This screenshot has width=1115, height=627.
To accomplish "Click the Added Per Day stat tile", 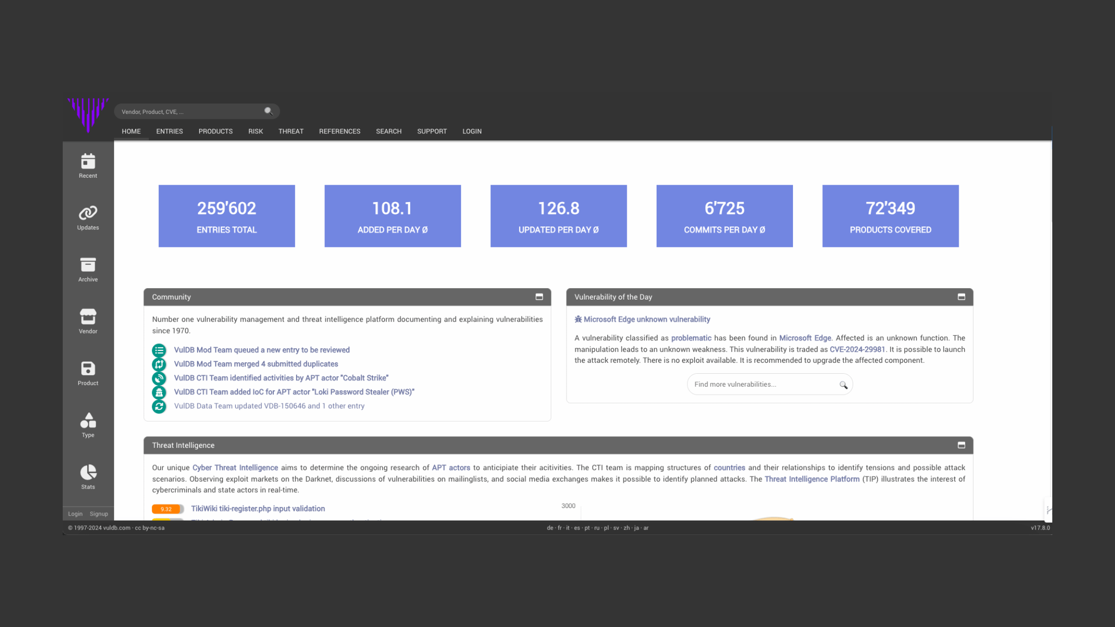I will click(392, 216).
